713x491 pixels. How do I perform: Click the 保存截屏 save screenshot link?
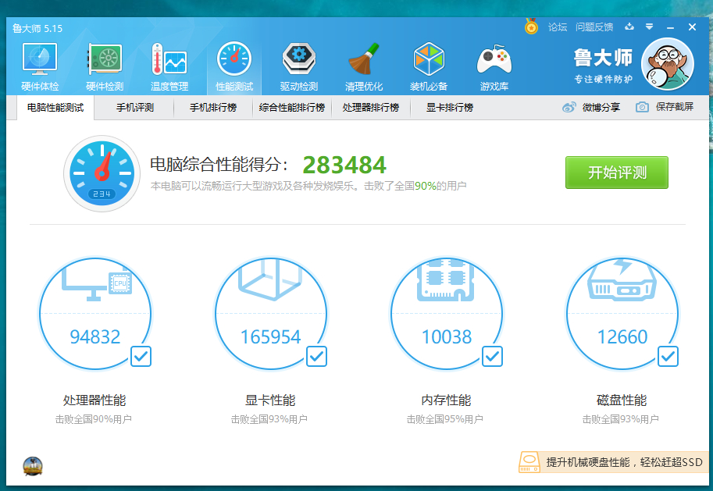tap(675, 107)
